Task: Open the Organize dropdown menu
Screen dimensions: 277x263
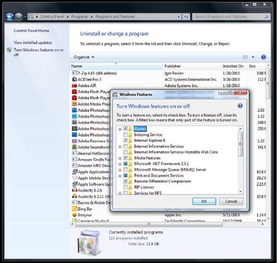Action: (84, 57)
